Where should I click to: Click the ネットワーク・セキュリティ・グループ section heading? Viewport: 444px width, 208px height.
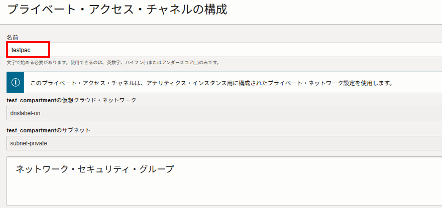(x=94, y=169)
